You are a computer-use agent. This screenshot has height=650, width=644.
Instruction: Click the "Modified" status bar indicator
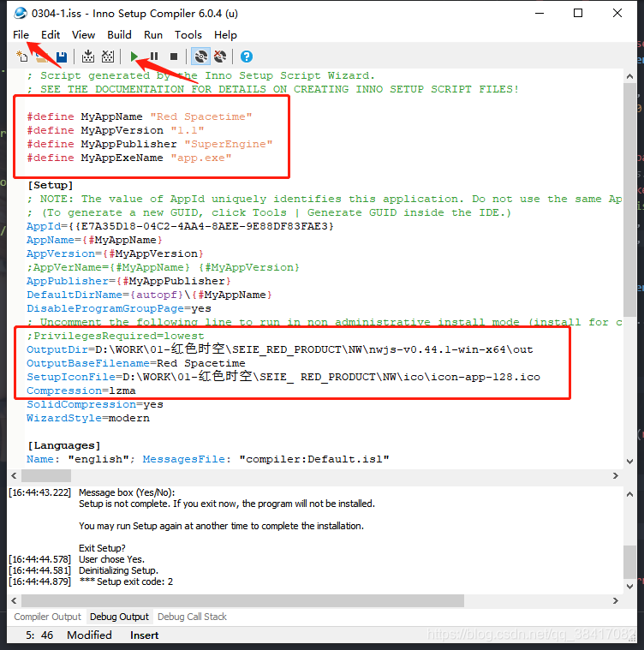90,635
